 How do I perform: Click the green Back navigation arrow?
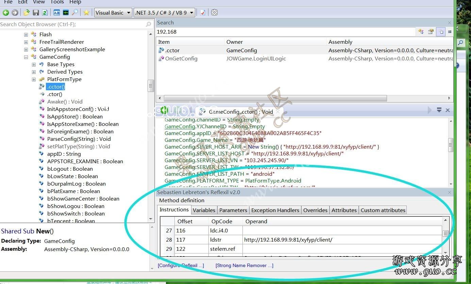6,13
